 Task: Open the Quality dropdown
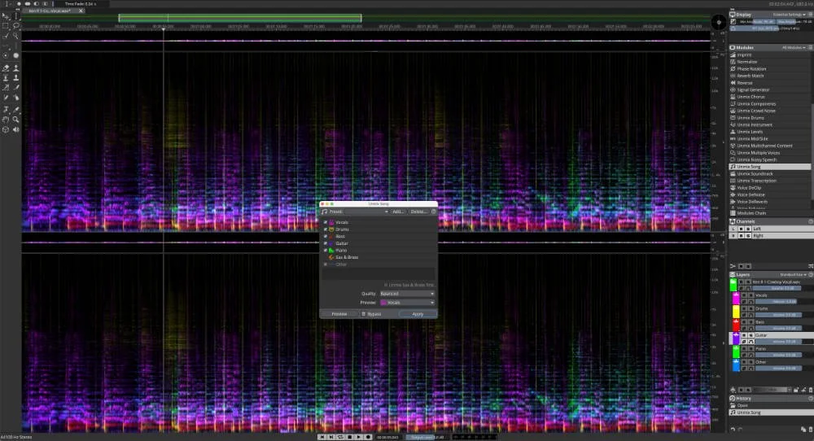(x=407, y=294)
